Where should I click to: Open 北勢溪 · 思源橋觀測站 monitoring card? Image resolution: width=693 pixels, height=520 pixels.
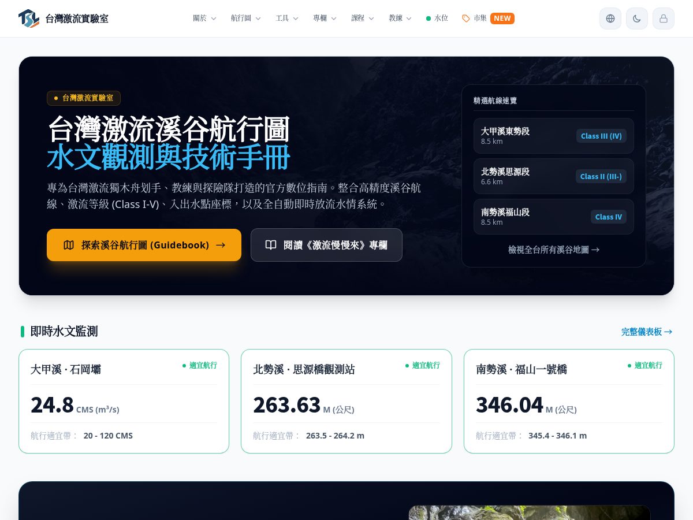[x=346, y=401]
